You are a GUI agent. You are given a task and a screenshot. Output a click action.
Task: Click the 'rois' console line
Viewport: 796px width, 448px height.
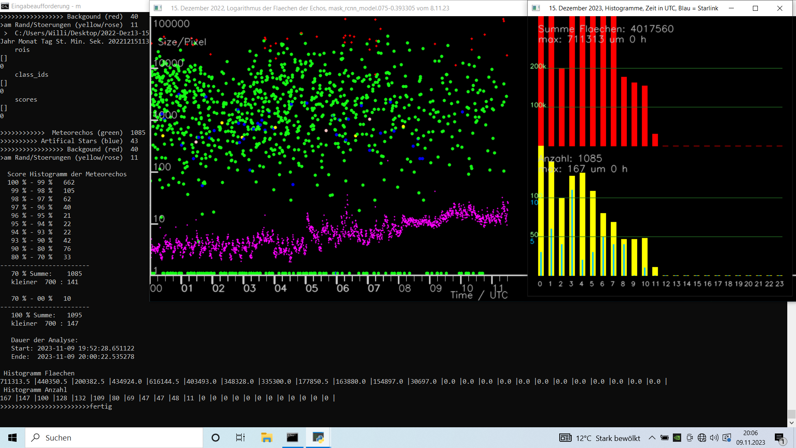coord(22,50)
